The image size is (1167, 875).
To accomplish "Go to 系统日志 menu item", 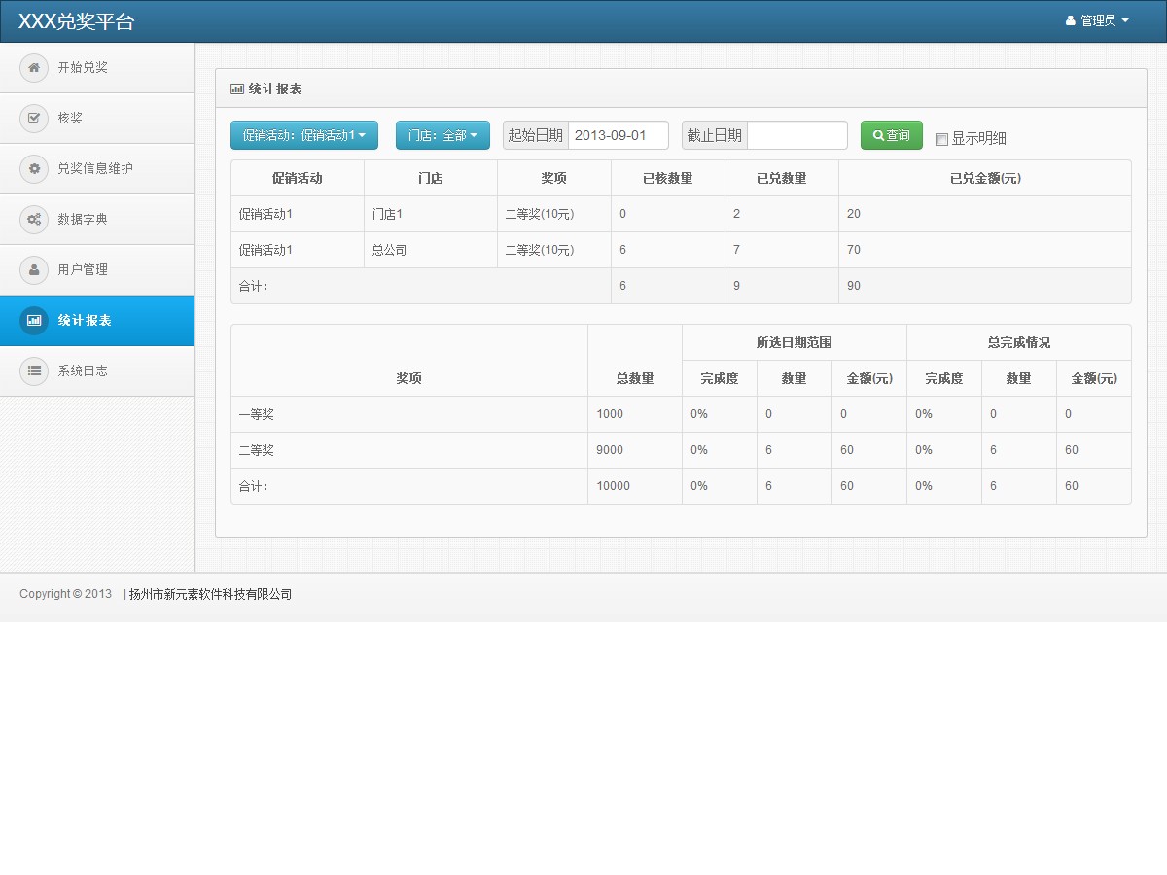I will [x=83, y=370].
